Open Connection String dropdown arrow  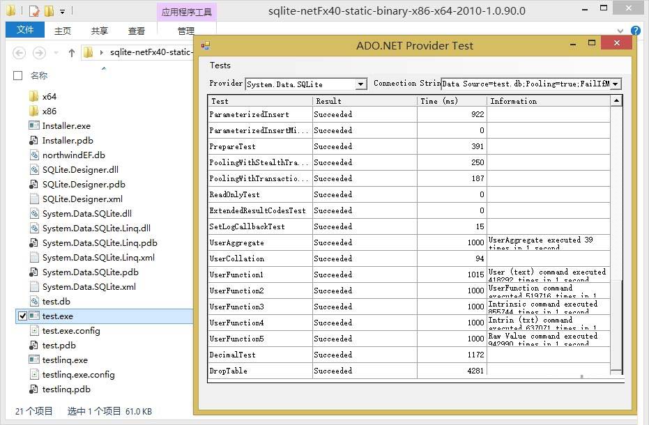[616, 84]
